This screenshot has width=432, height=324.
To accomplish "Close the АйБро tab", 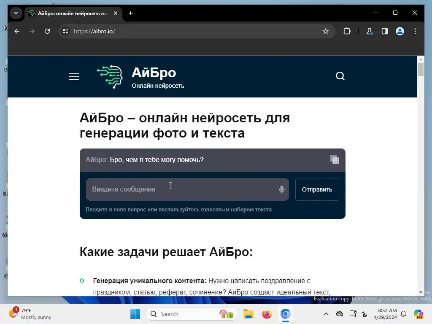I will (x=116, y=13).
